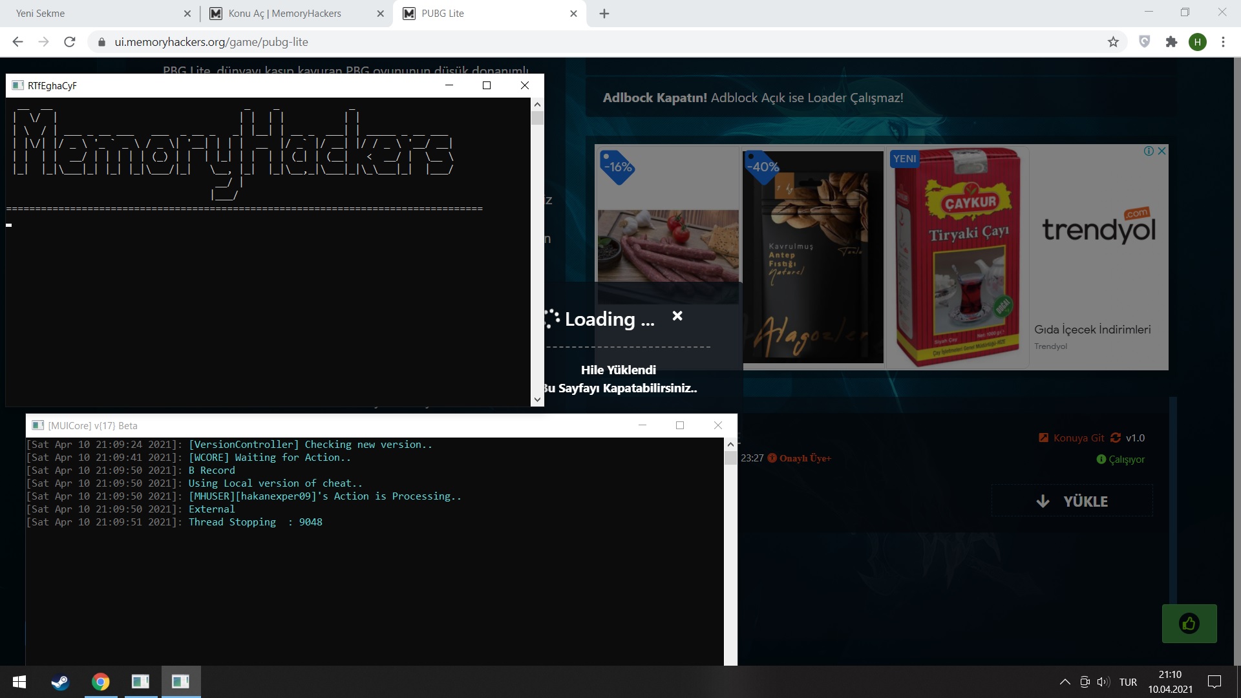Open the volume tray icon
The image size is (1241, 698).
pos(1103,682)
